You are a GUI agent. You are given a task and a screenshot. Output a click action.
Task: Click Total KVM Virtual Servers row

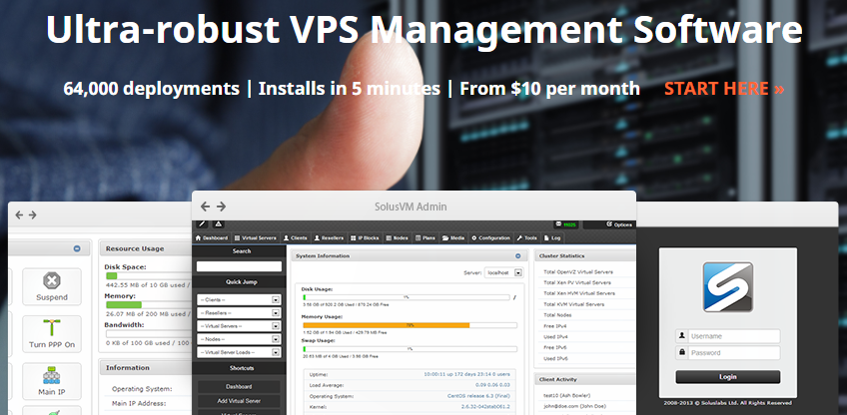tap(585, 304)
